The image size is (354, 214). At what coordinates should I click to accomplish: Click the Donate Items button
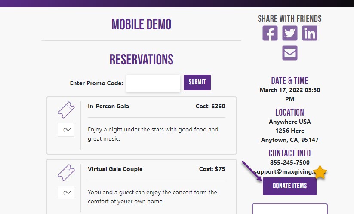tap(289, 186)
